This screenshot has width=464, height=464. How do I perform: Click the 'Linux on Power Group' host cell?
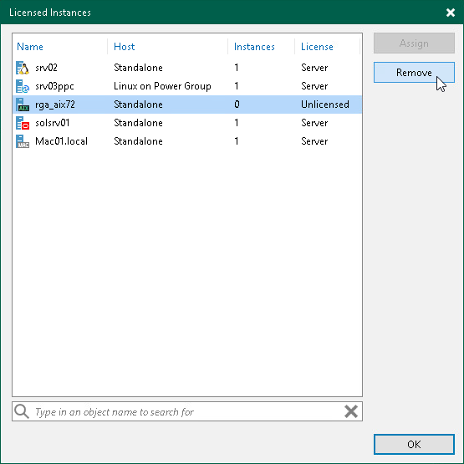[x=162, y=86]
